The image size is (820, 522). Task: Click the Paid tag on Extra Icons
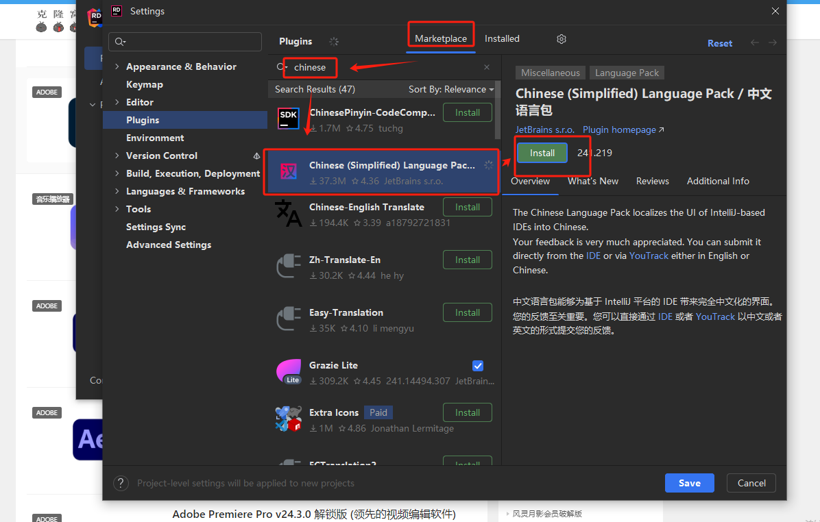coord(378,413)
